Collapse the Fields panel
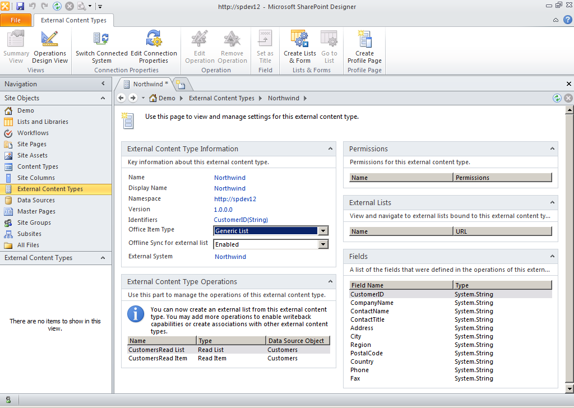This screenshot has height=408, width=574. tap(552, 256)
